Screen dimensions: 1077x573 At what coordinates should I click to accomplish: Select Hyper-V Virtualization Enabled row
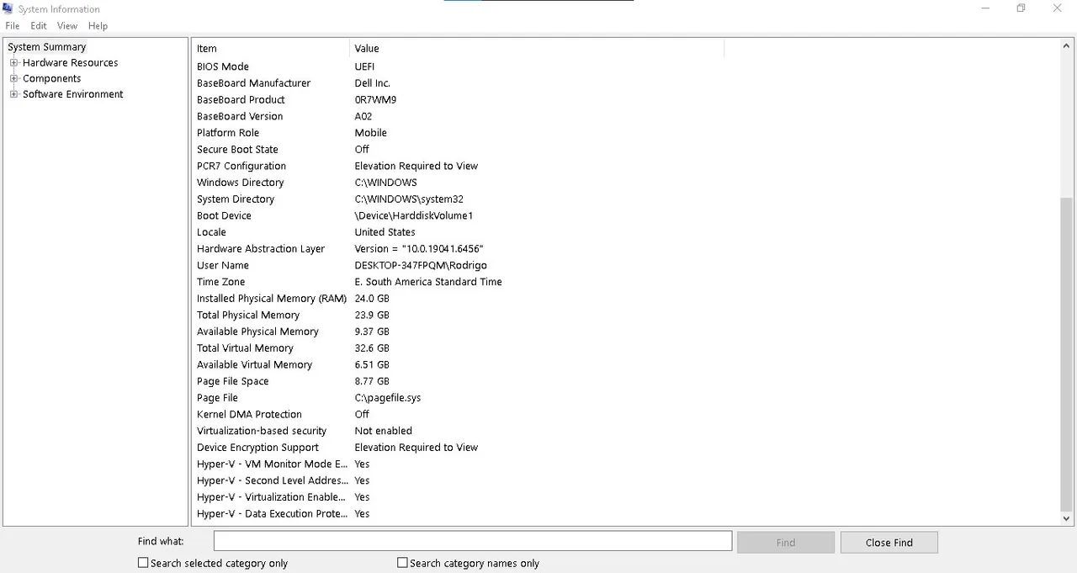(625, 497)
